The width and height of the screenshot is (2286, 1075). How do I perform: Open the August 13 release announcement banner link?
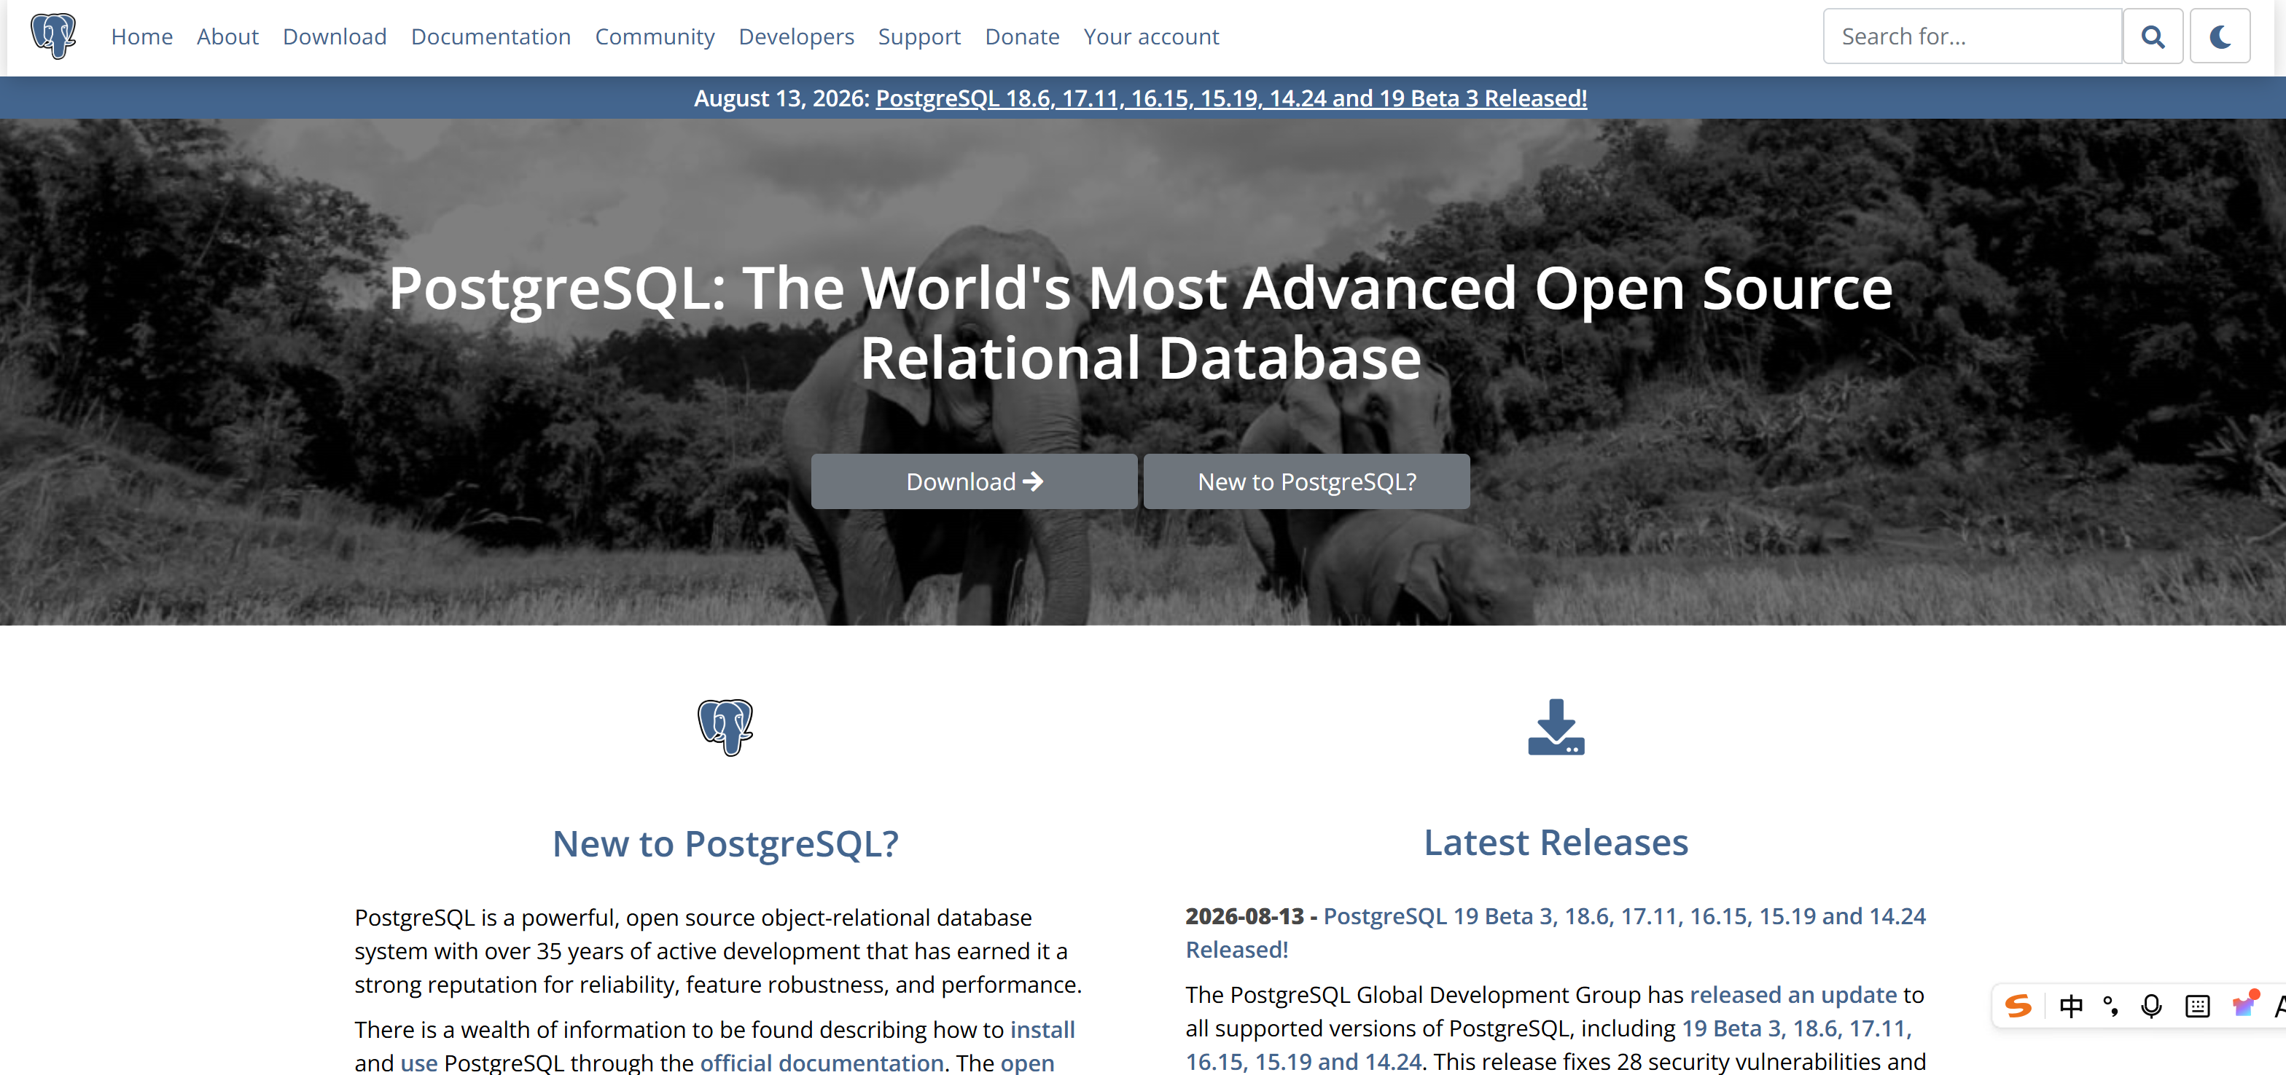click(x=1231, y=98)
